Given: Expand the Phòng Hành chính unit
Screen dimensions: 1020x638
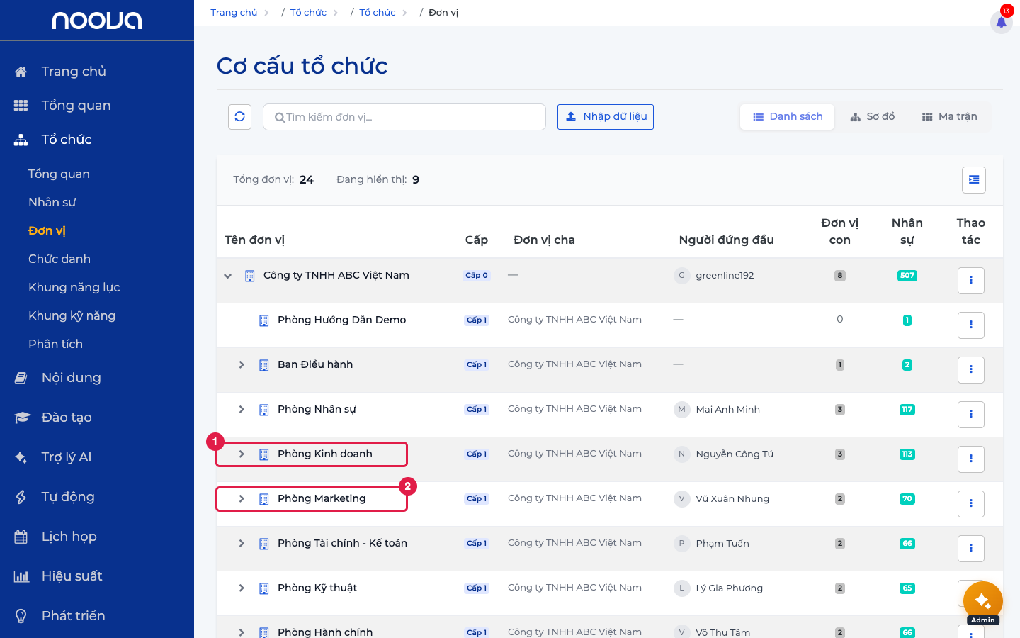Looking at the screenshot, I should (x=242, y=632).
